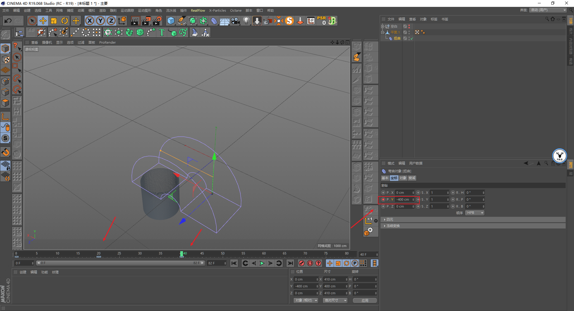Collapse the 平面.1 object tree
The height and width of the screenshot is (311, 574).
pyautogui.click(x=383, y=32)
